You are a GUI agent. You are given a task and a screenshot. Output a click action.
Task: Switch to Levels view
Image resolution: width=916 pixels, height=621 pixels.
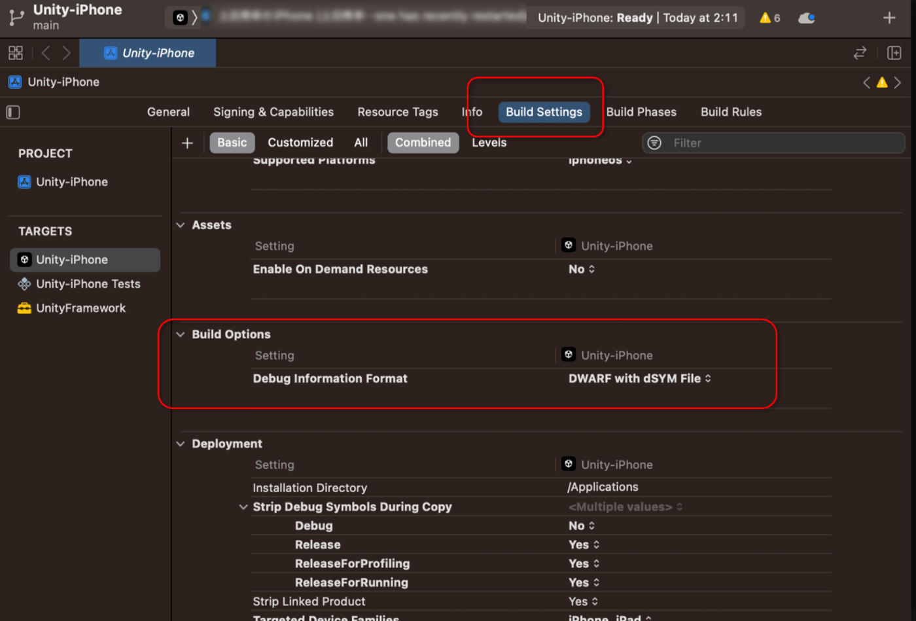pyautogui.click(x=489, y=143)
